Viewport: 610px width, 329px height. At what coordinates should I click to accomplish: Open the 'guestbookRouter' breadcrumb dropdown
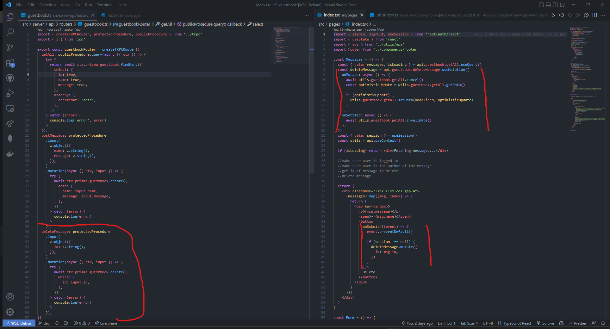pos(132,24)
